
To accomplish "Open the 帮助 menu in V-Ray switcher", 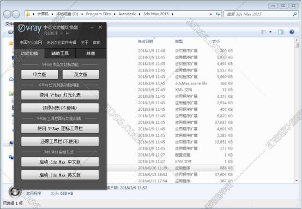I will pos(96,43).
